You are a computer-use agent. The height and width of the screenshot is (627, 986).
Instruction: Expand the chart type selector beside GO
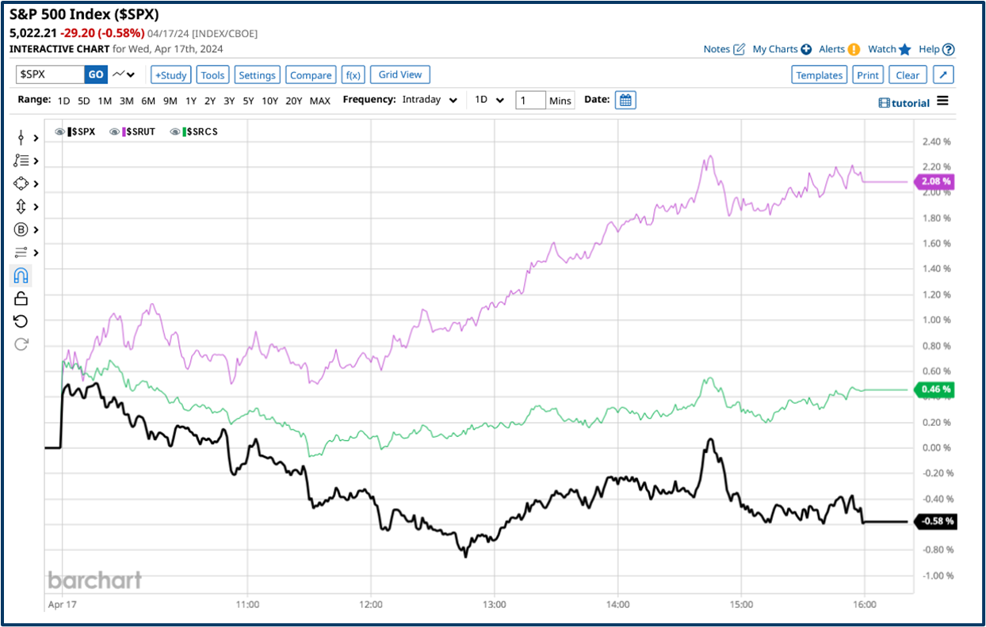(x=122, y=74)
